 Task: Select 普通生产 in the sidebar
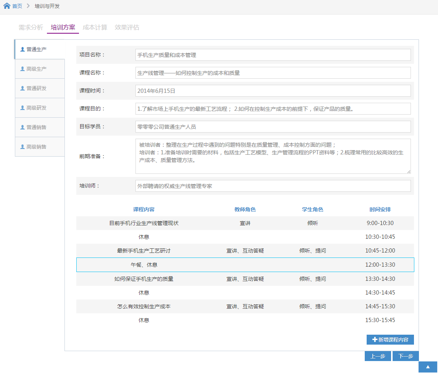[x=40, y=49]
